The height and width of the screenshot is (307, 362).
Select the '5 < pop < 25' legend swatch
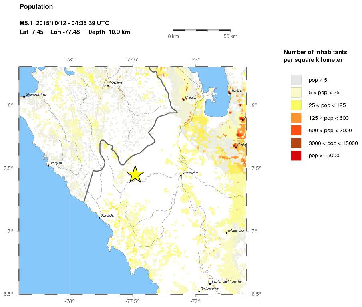tap(296, 93)
